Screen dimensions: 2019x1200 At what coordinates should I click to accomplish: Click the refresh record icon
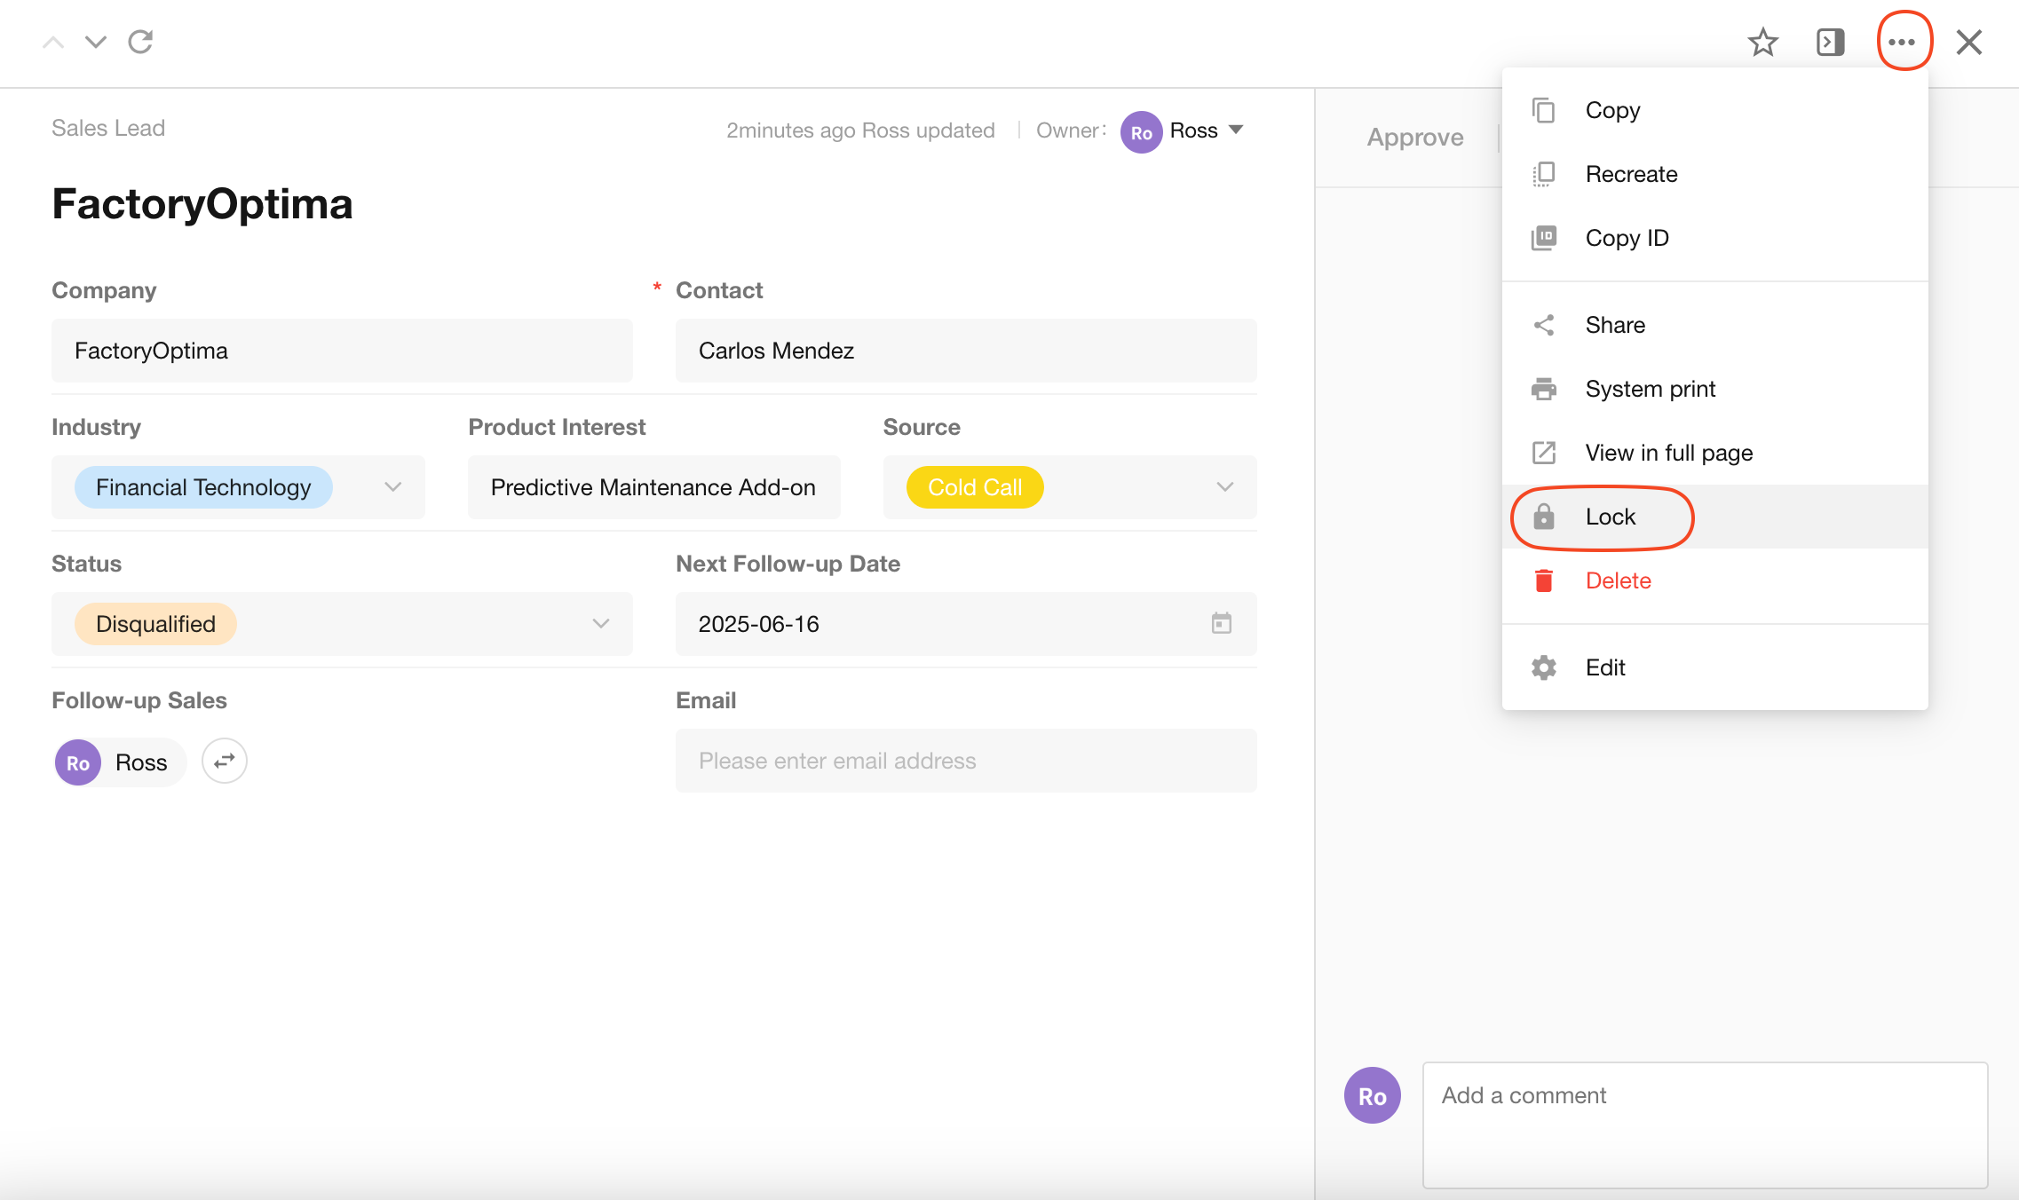tap(140, 42)
